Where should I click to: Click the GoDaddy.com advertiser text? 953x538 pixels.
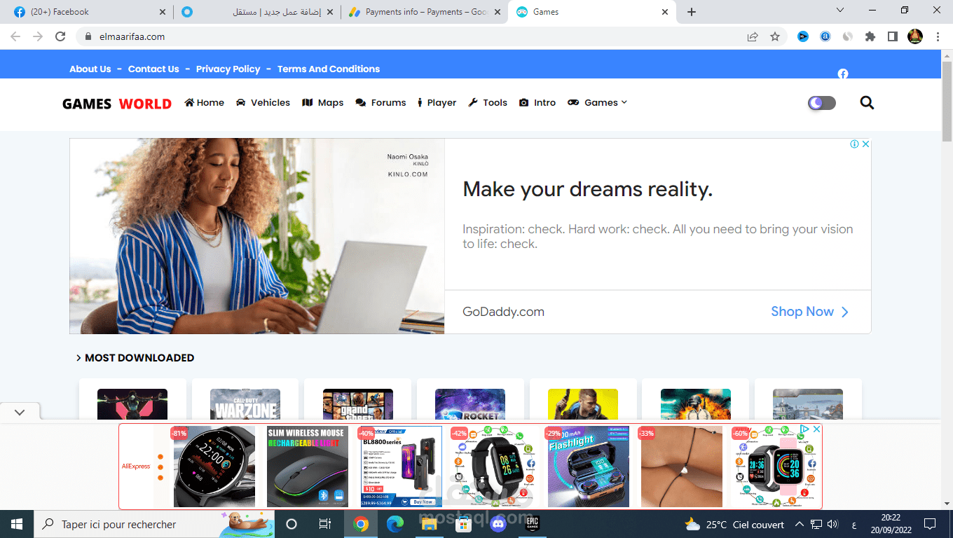(503, 312)
